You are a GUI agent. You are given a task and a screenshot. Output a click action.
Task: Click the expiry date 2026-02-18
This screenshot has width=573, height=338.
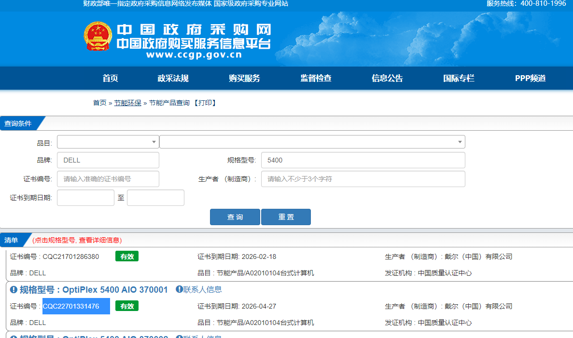pyautogui.click(x=259, y=257)
